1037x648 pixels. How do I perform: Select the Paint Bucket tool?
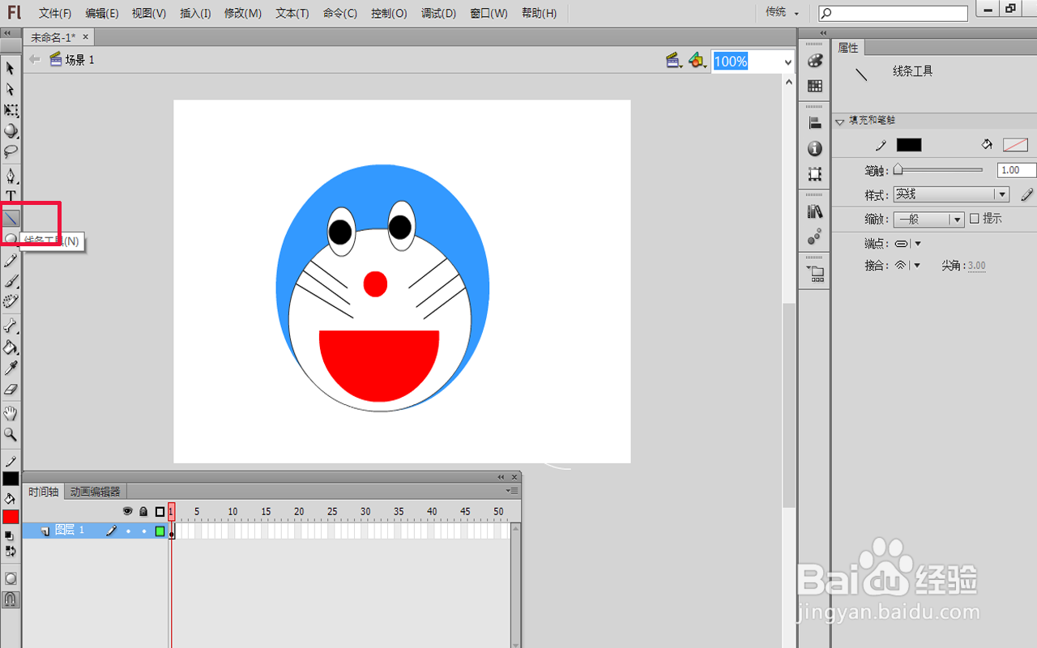pyautogui.click(x=11, y=347)
